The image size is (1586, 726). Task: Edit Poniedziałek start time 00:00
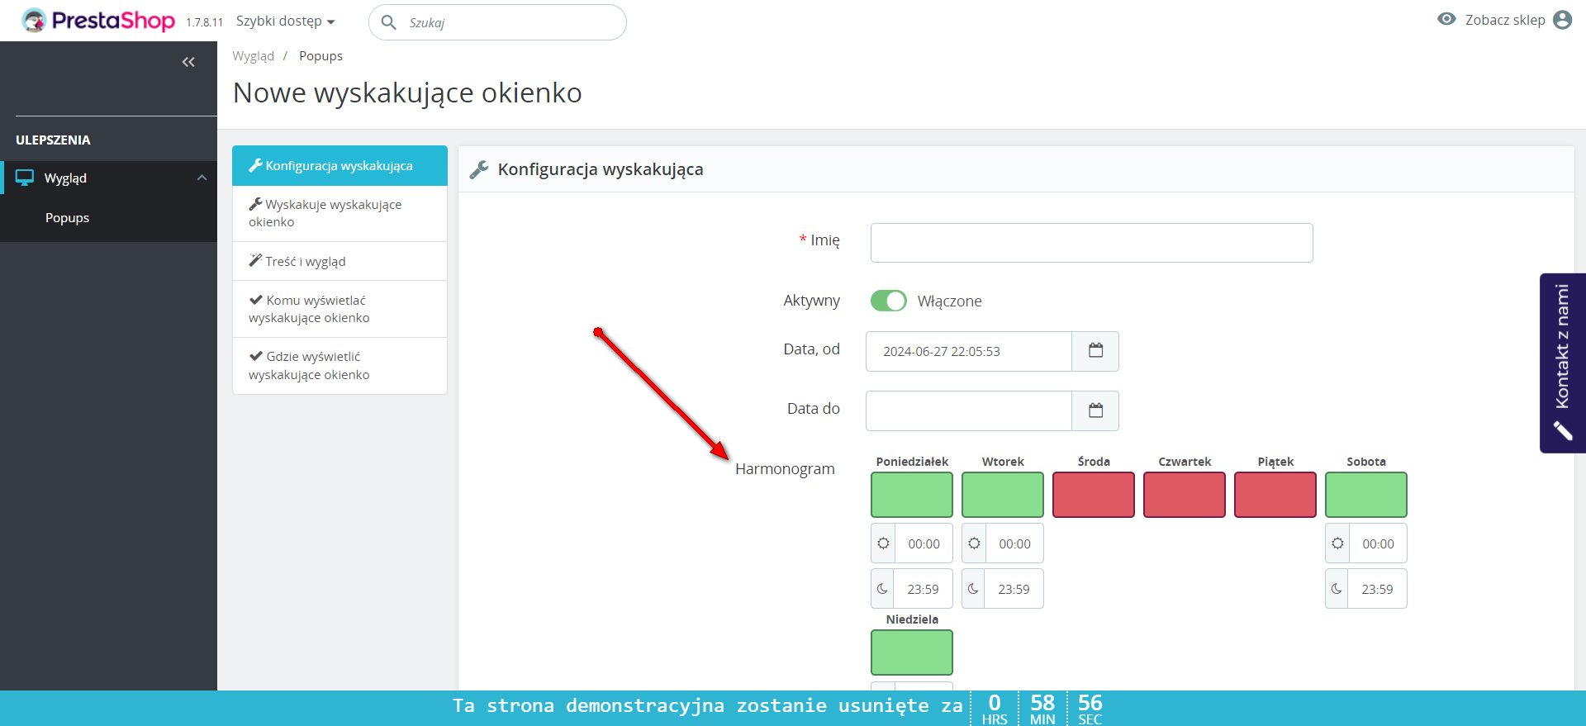coord(924,543)
